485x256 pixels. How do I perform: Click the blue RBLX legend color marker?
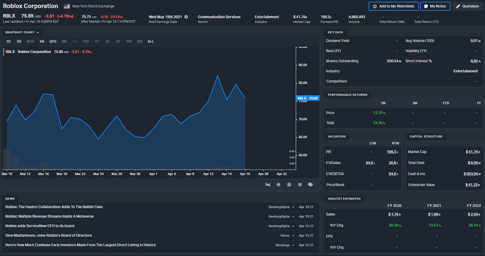pyautogui.click(x=4, y=52)
